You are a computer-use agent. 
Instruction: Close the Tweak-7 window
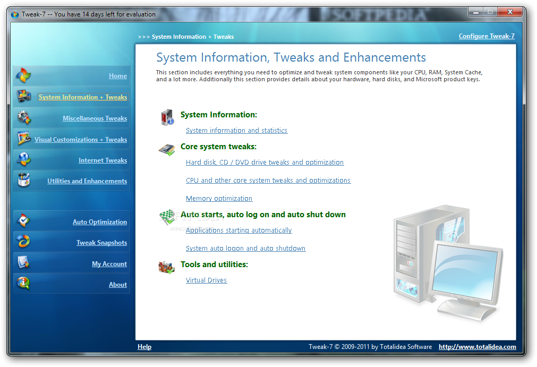(x=510, y=12)
